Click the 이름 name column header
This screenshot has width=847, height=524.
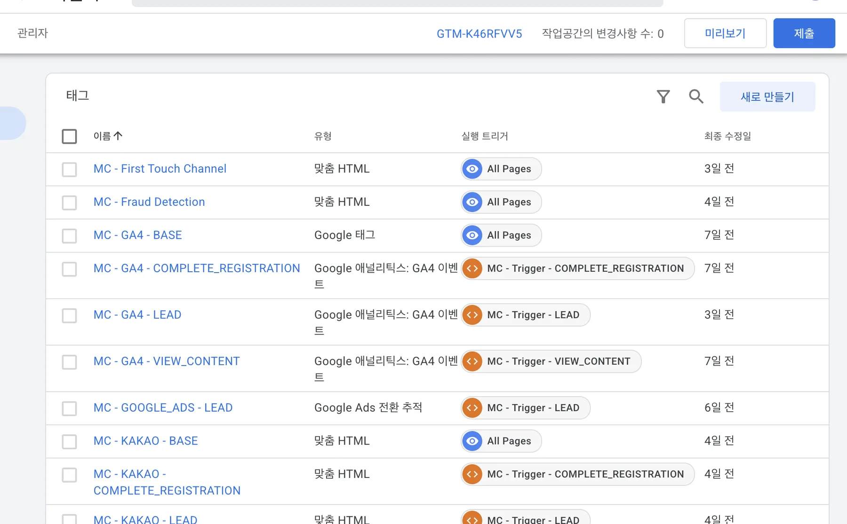click(x=102, y=136)
